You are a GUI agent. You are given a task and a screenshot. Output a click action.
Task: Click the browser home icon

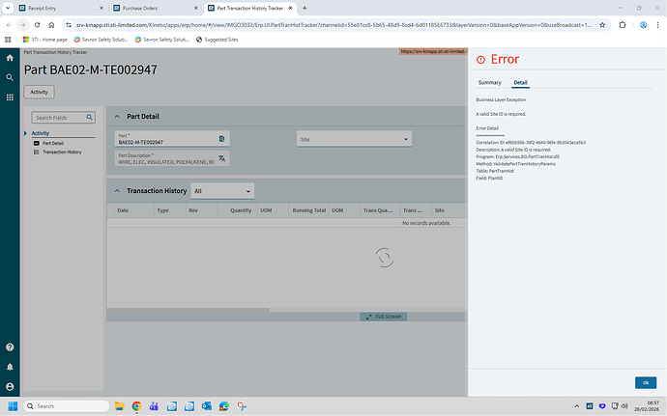coord(51,25)
